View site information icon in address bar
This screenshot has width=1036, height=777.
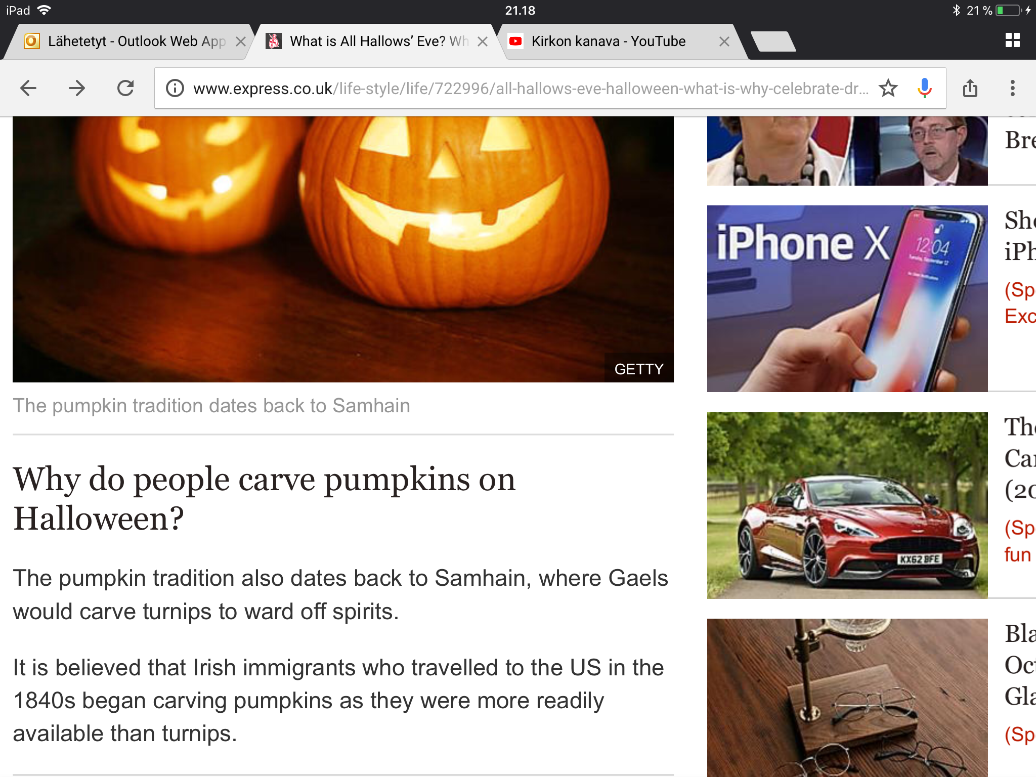pos(175,89)
